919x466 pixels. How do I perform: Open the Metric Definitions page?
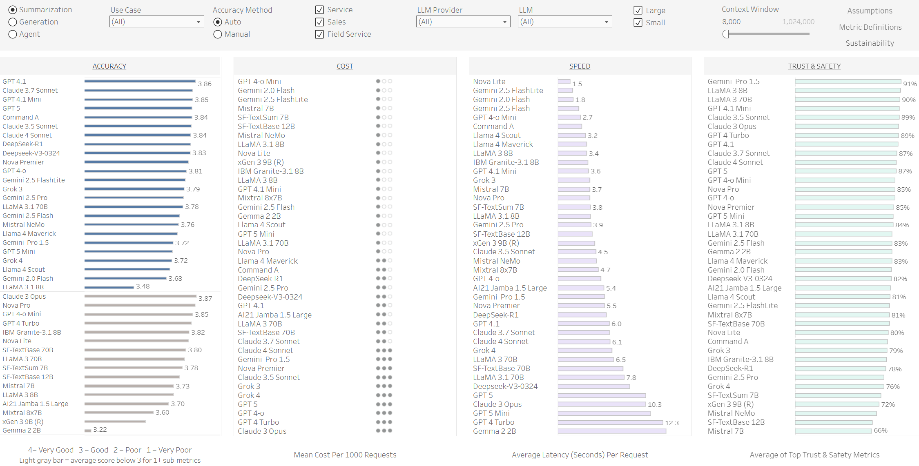click(x=870, y=27)
